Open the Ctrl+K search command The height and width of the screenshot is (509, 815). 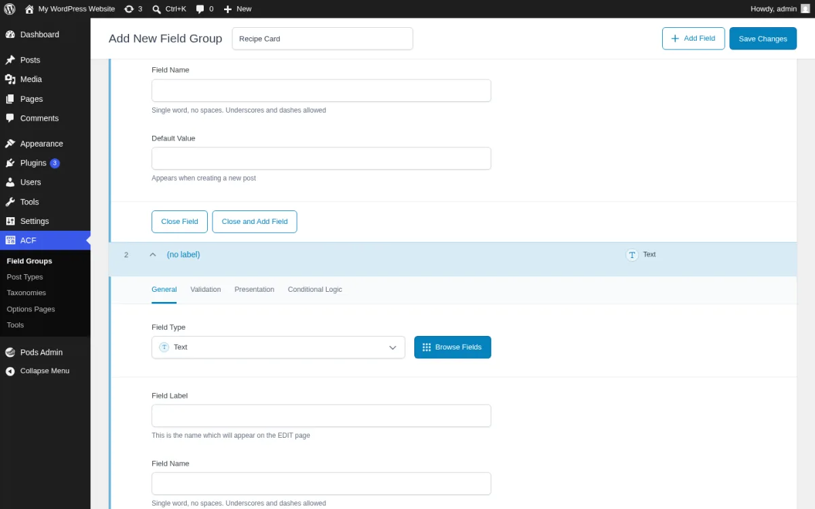pyautogui.click(x=169, y=9)
